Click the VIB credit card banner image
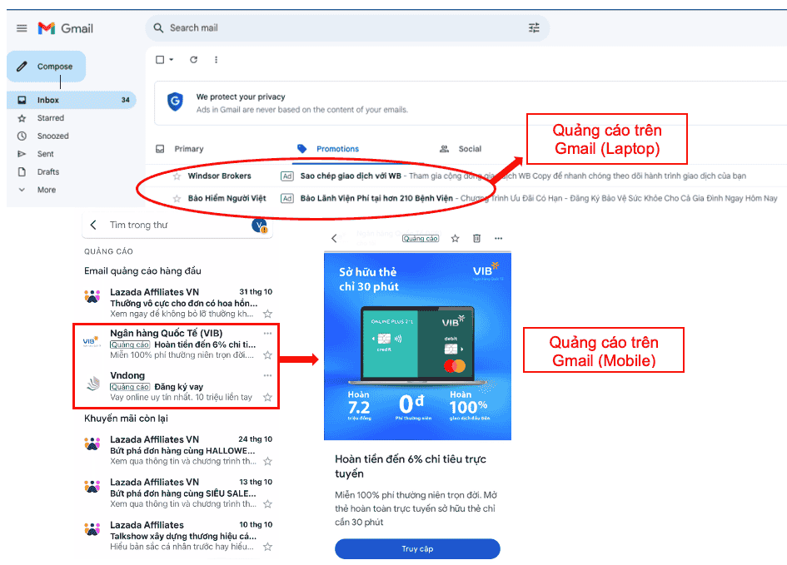Viewport: 787px width, 565px height. [417, 346]
